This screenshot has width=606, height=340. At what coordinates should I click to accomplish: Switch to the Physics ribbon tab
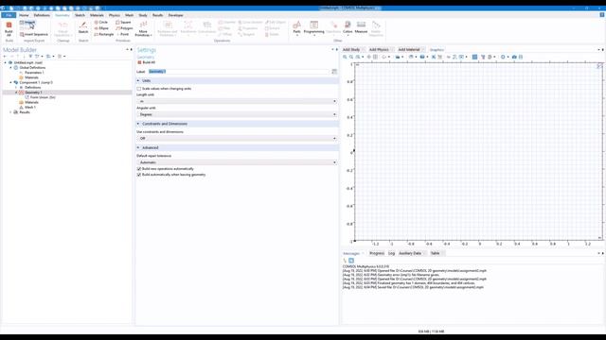[x=115, y=15]
